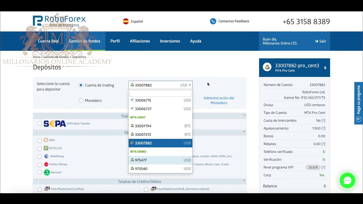The image size is (363, 204).
Task: Select VISA/MasterCard RUB alternative radio button
Action: (x=146, y=189)
